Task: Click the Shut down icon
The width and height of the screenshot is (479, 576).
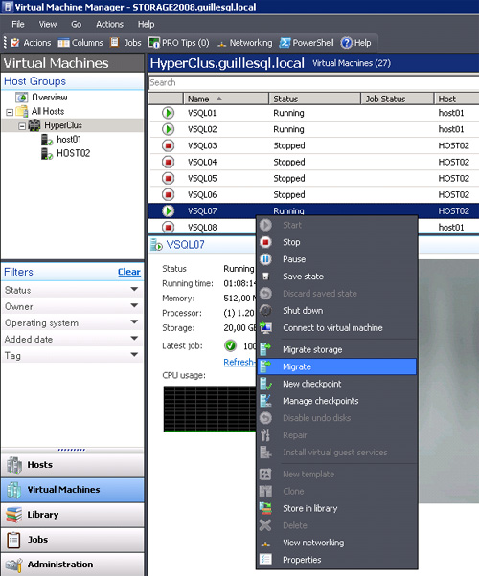Action: click(265, 311)
